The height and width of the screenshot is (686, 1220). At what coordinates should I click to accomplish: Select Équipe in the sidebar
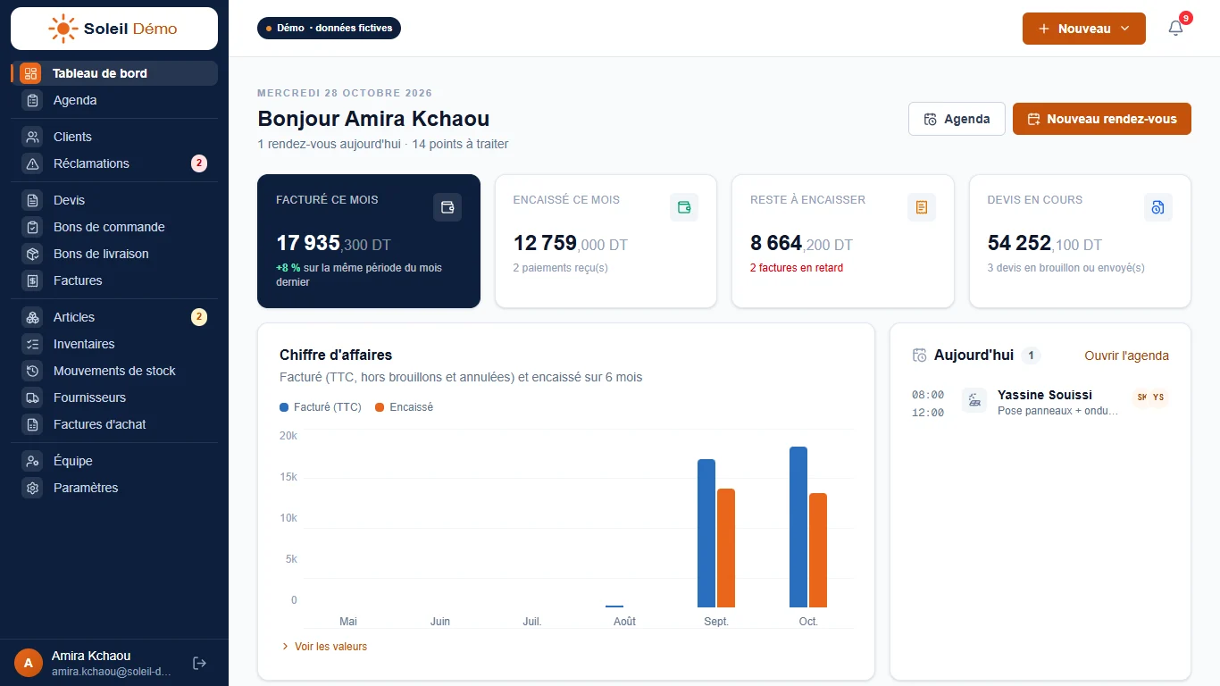click(114, 461)
